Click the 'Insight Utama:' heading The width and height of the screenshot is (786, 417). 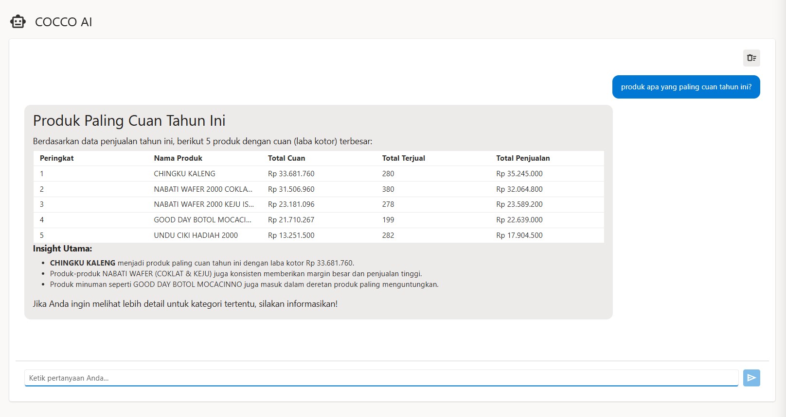click(x=62, y=249)
